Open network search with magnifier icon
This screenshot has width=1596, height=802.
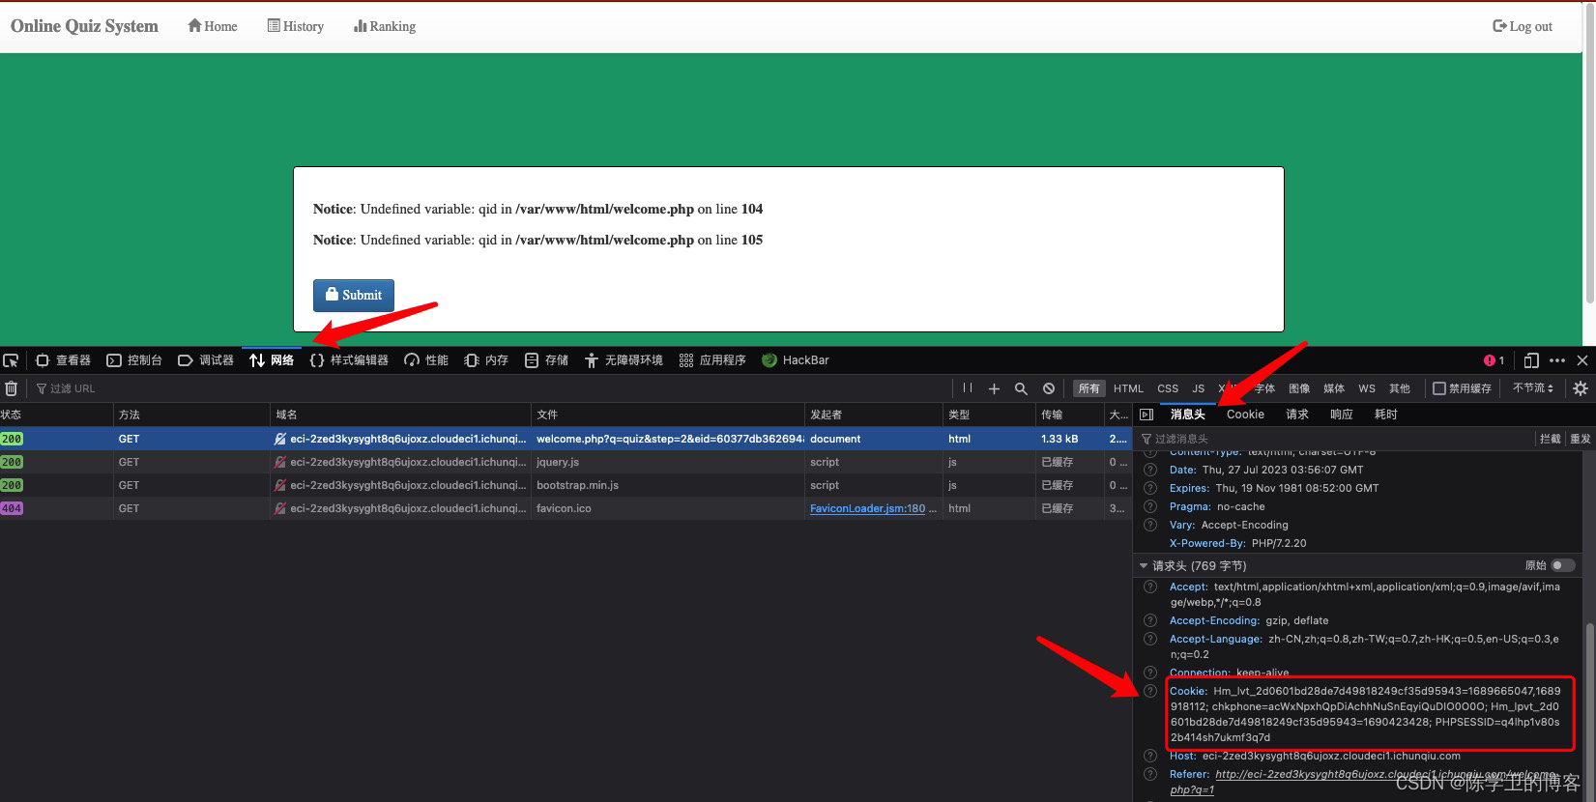pos(1021,388)
